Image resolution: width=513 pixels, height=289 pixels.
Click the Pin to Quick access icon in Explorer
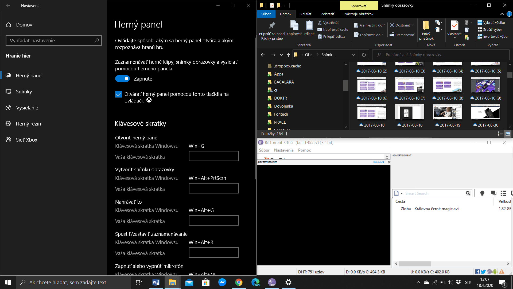coord(272,25)
